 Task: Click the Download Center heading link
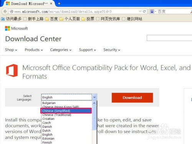click(x=33, y=39)
